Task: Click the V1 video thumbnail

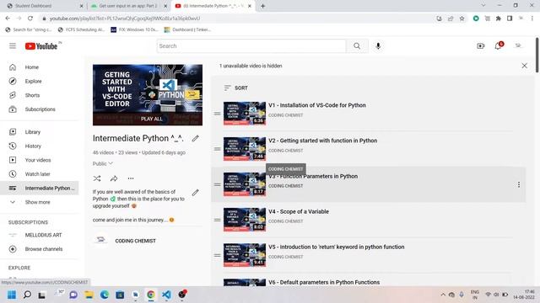Action: click(245, 114)
